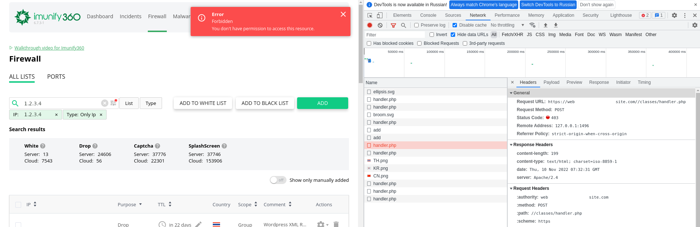The width and height of the screenshot is (700, 227).
Task: Click the red errors count badge
Action: 645,15
